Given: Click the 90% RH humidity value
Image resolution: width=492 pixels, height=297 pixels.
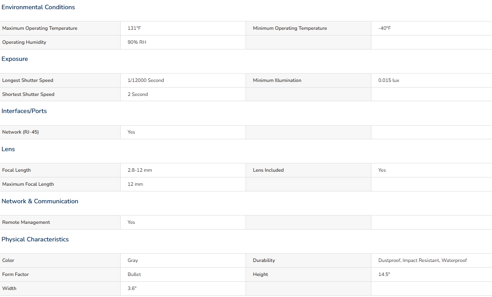Looking at the screenshot, I should click(137, 42).
